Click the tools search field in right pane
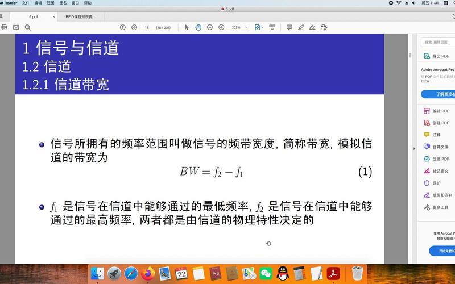 click(x=438, y=42)
